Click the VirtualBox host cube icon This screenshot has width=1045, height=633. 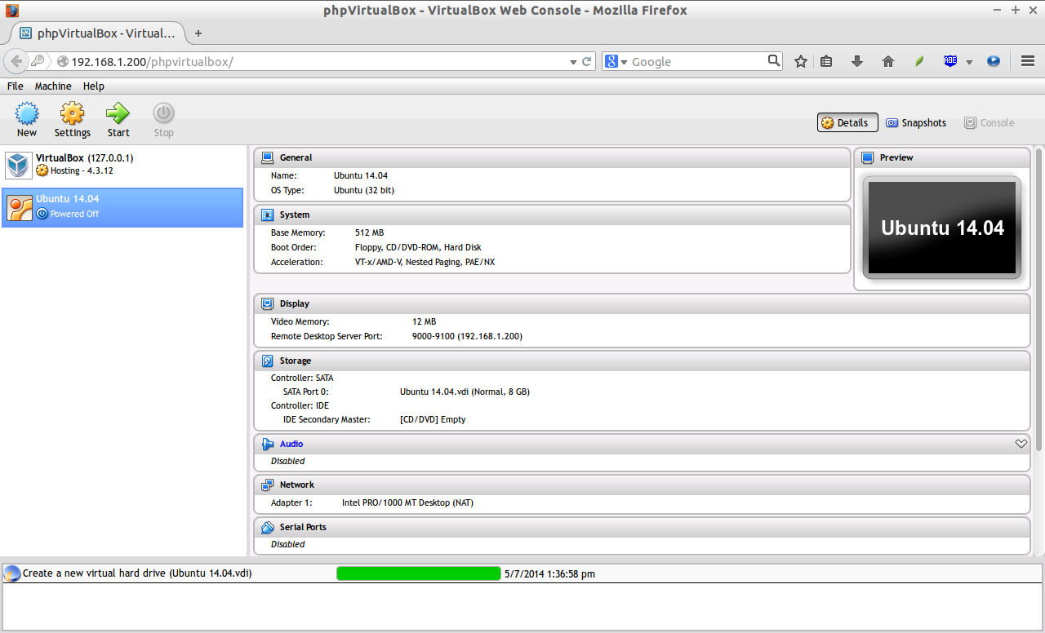[18, 165]
